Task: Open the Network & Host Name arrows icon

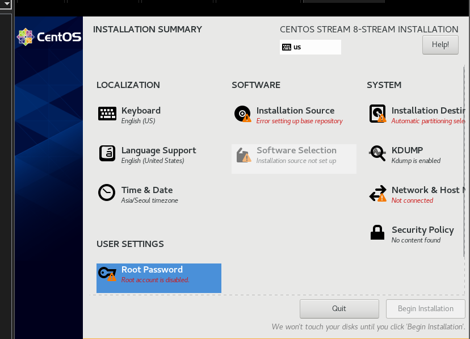Action: point(377,193)
